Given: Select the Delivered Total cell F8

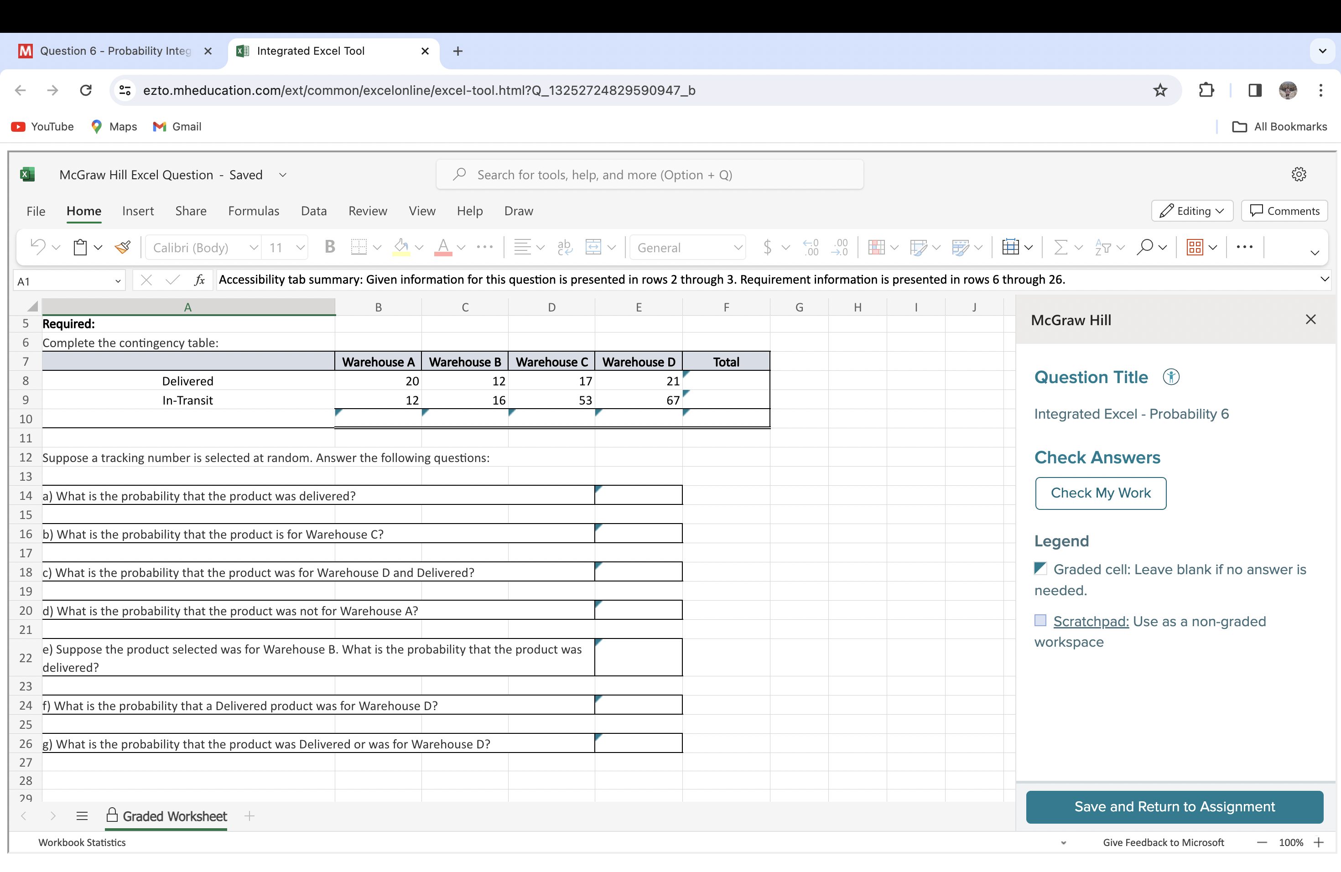Looking at the screenshot, I should tap(726, 380).
